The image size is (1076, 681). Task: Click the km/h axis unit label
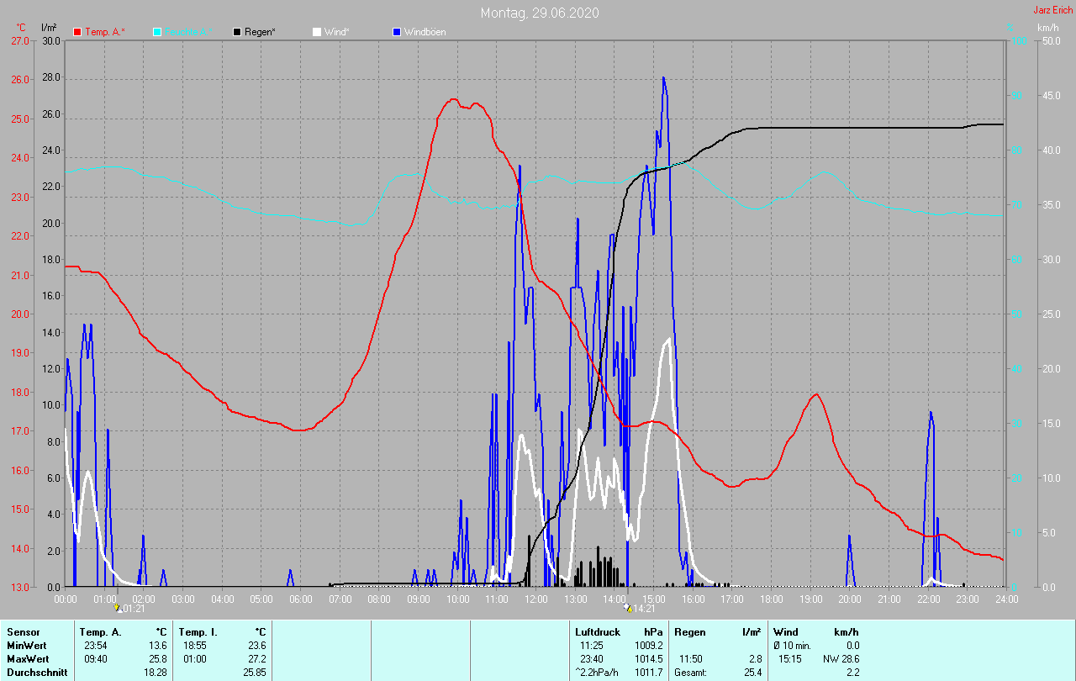coord(1047,28)
